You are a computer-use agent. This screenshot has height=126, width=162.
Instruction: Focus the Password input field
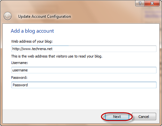pyautogui.click(x=84, y=85)
